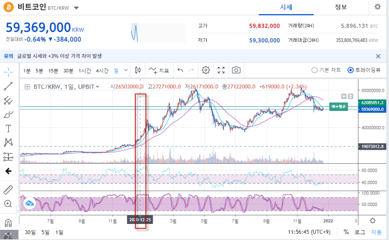Set date range to 30일
The height and width of the screenshot is (240, 389).
[x=30, y=232]
